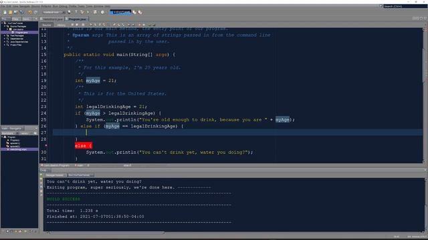The width and height of the screenshot is (428, 240).
Task: Expand the Project Files node
Action: click(x=5, y=45)
